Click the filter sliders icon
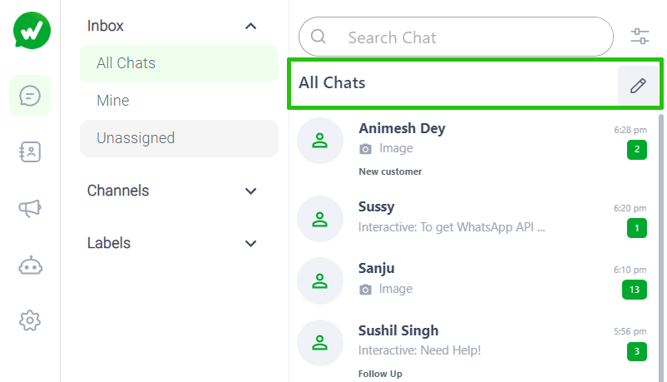This screenshot has height=382, width=667. (x=640, y=37)
